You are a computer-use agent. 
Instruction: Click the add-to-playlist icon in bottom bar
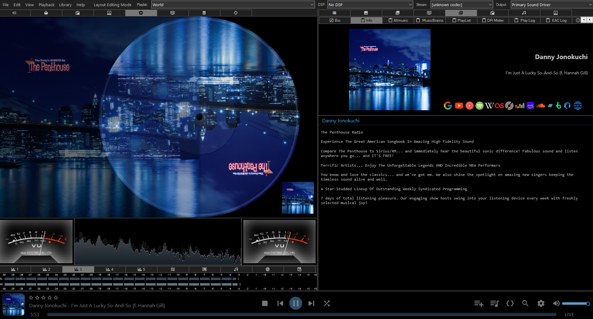click(479, 304)
